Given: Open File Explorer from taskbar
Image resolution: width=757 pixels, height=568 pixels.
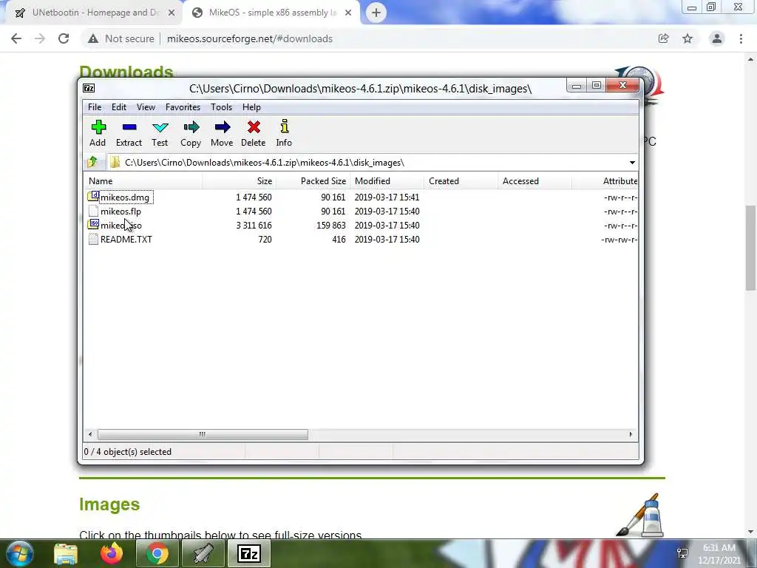Looking at the screenshot, I should pos(66,554).
